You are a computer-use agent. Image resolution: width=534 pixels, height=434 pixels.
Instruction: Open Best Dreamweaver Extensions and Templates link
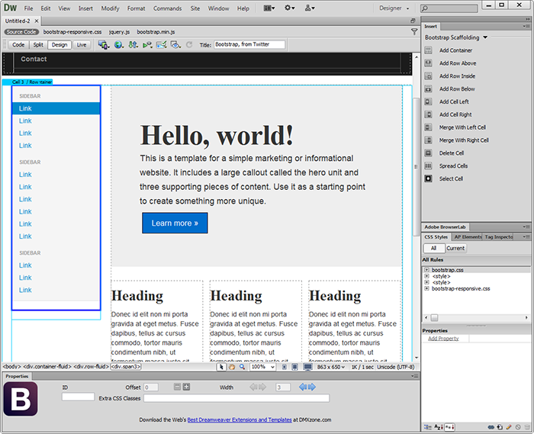pyautogui.click(x=240, y=420)
